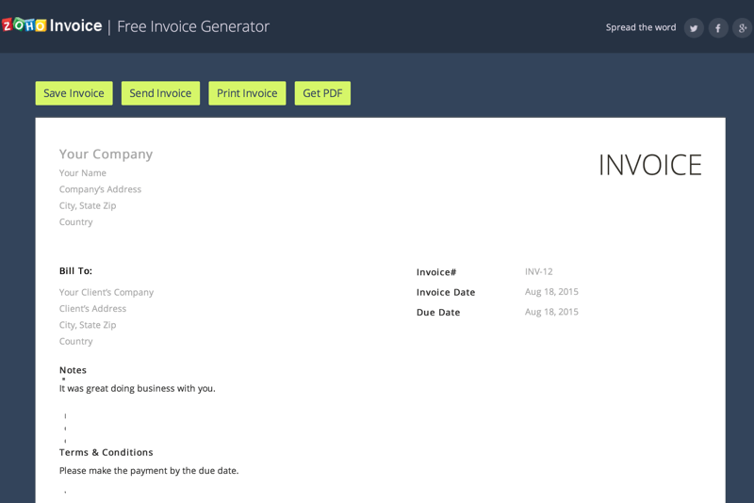Click the Zoho Invoice logo

(52, 25)
